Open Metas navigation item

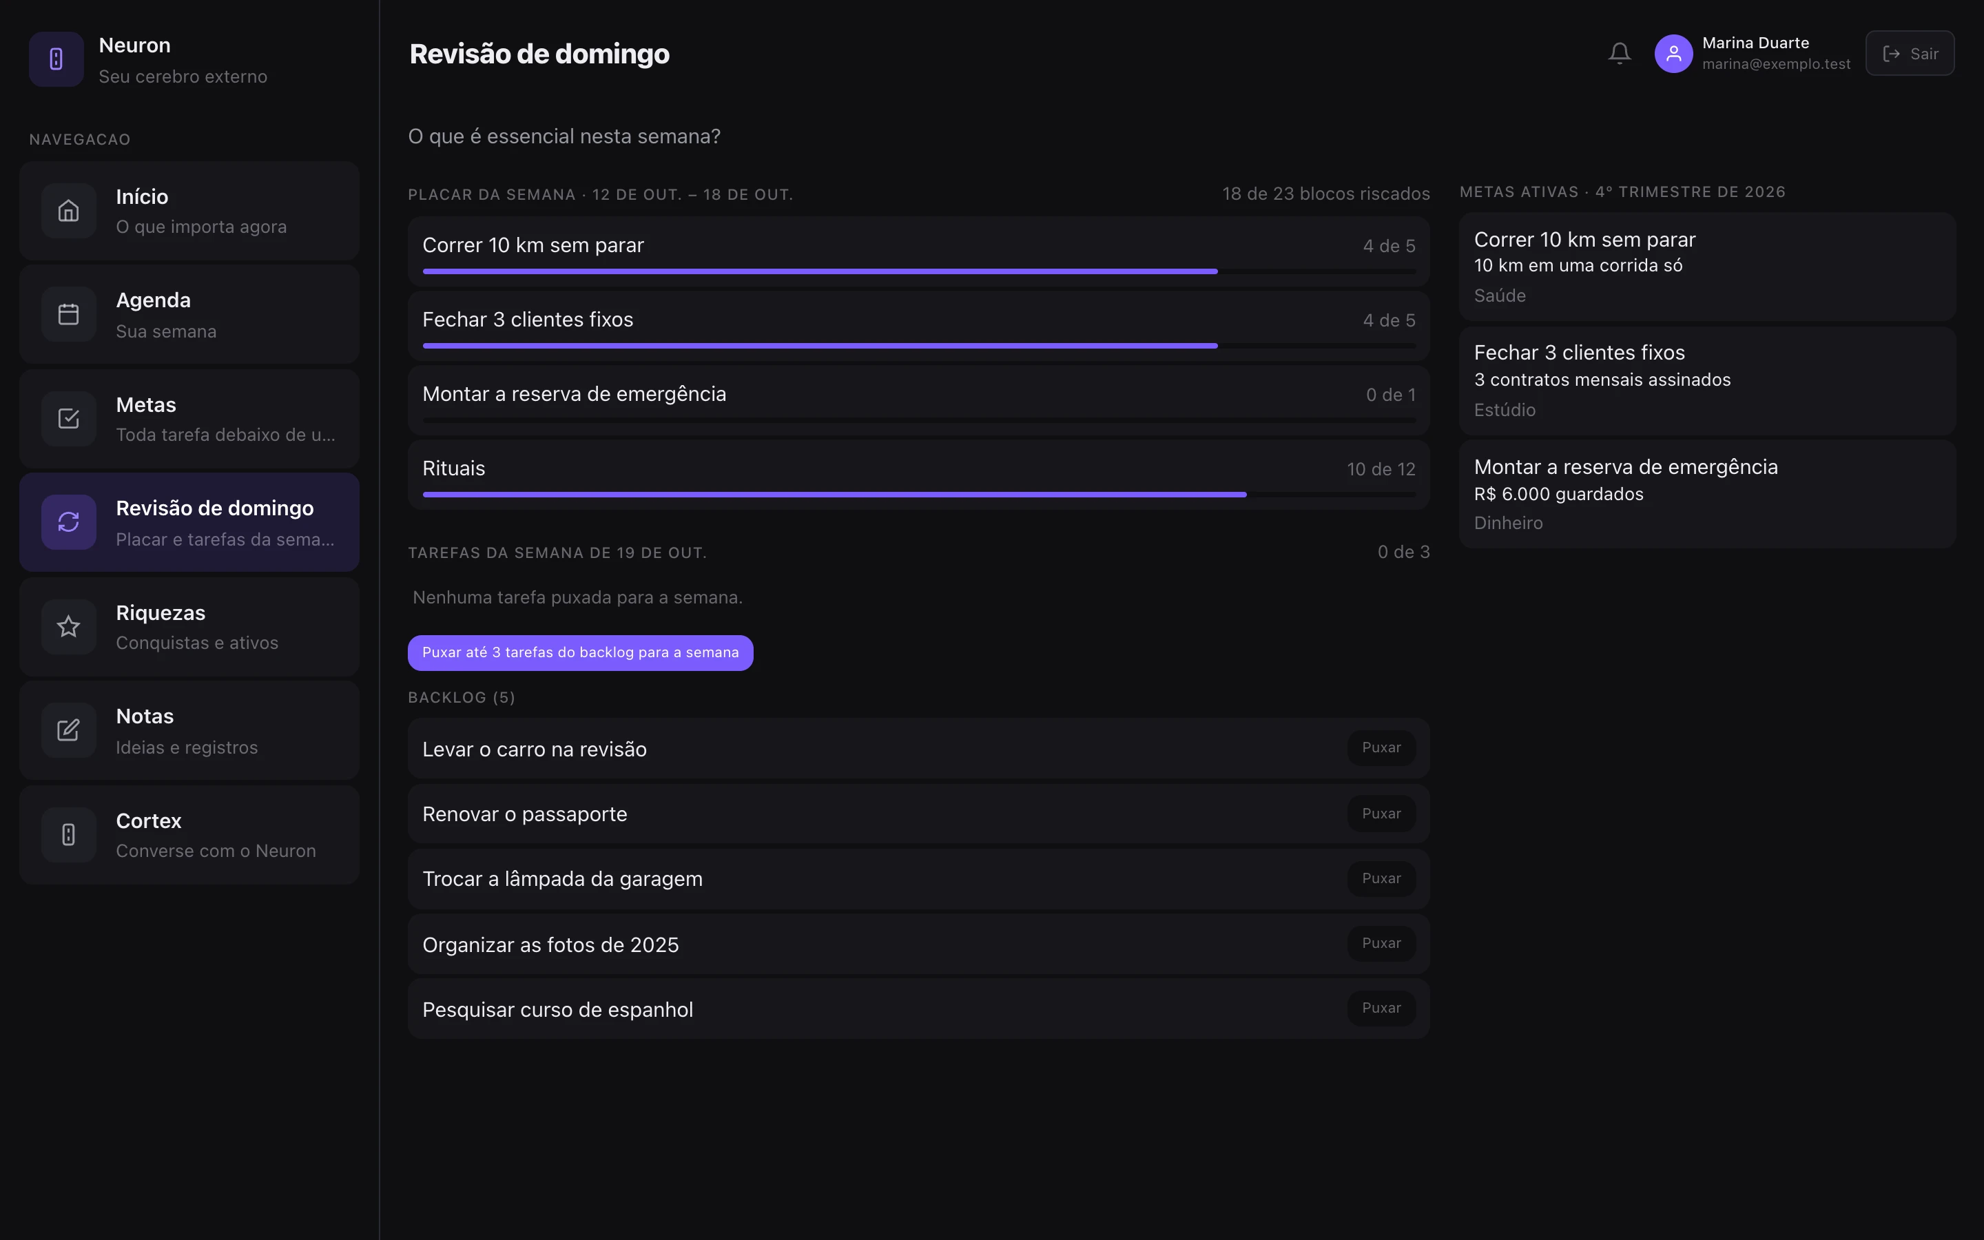[189, 418]
